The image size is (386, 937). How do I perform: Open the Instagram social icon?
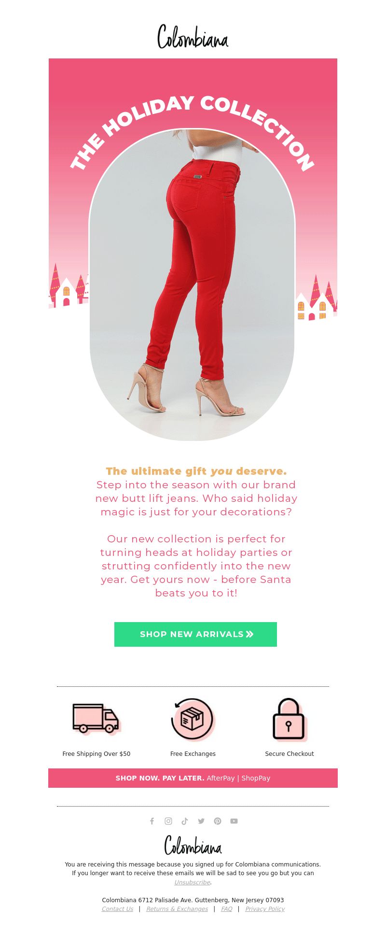tap(168, 821)
